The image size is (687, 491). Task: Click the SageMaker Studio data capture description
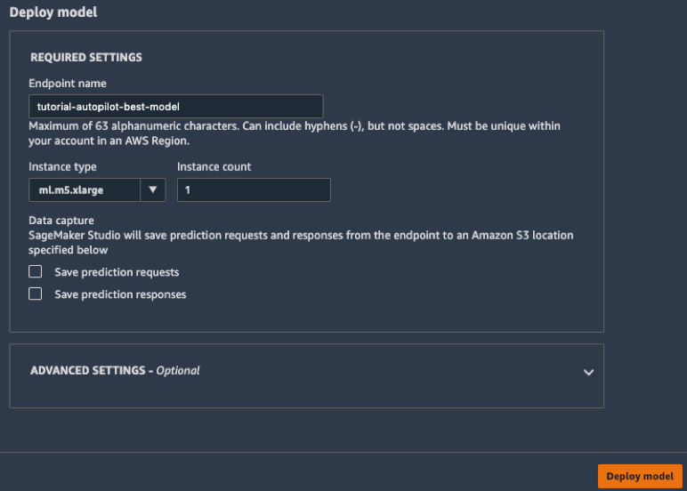click(301, 243)
